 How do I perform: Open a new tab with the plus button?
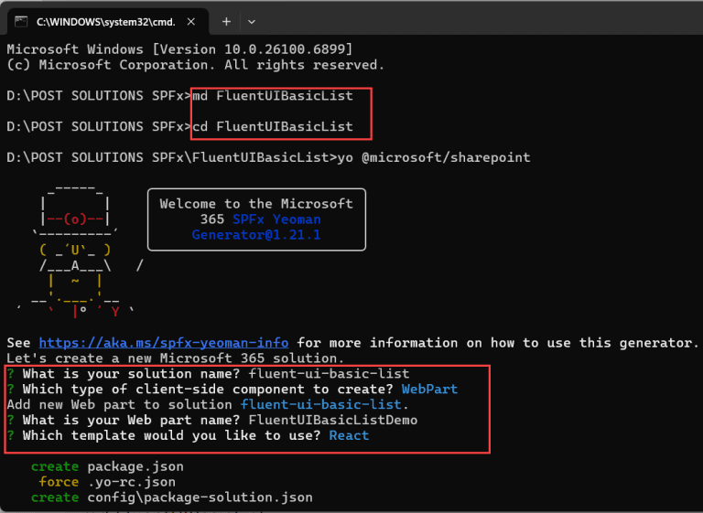226,22
